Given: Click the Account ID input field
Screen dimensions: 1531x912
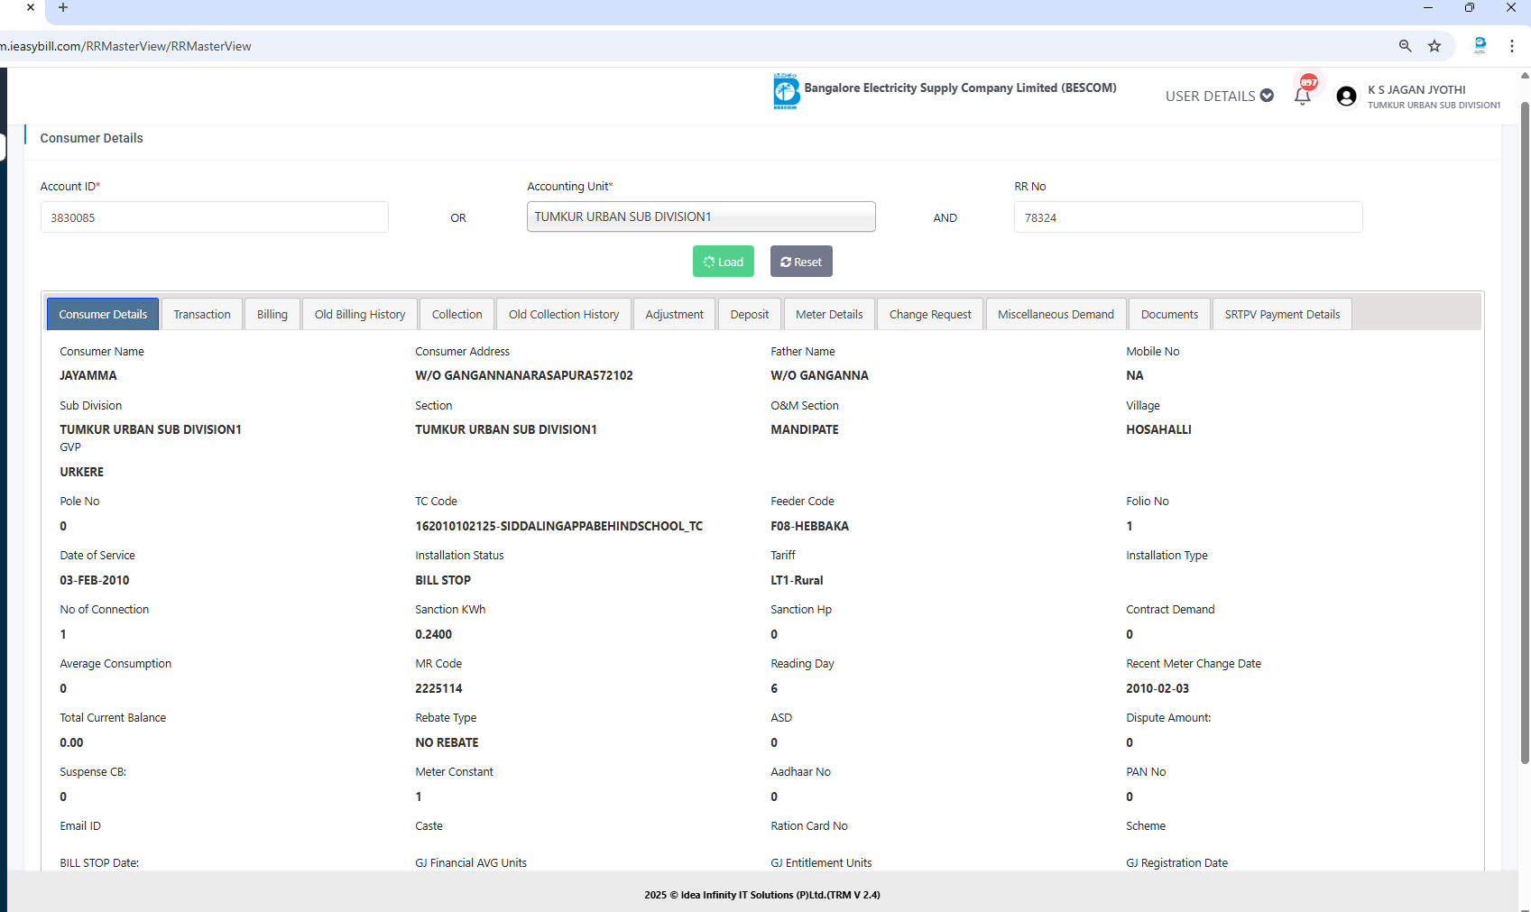Looking at the screenshot, I should pos(215,217).
